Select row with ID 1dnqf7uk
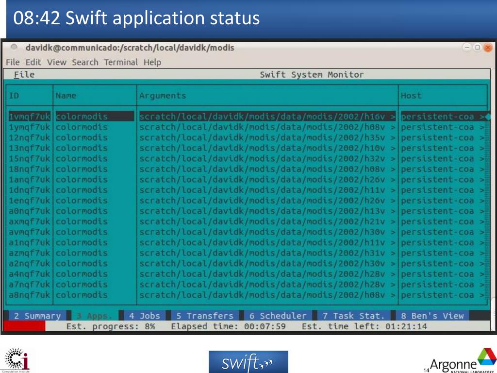This screenshot has height=373, width=497. click(x=246, y=190)
